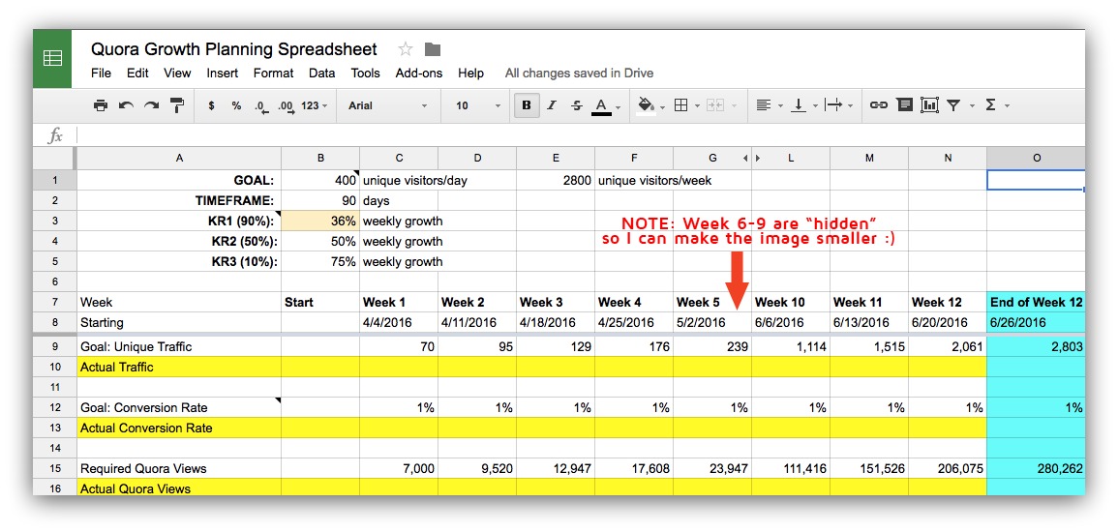Screen dimensions: 1118x532
Task: Select column A header
Action: click(179, 158)
